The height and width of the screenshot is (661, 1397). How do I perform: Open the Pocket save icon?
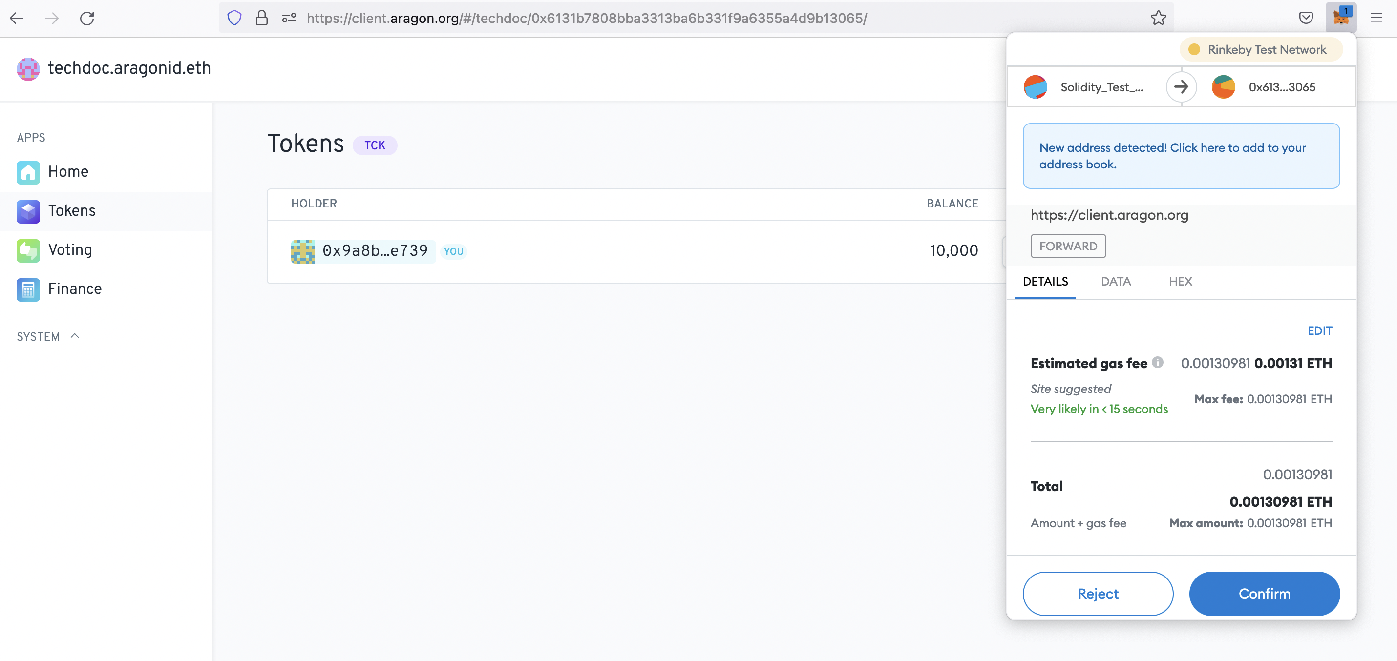click(x=1306, y=18)
